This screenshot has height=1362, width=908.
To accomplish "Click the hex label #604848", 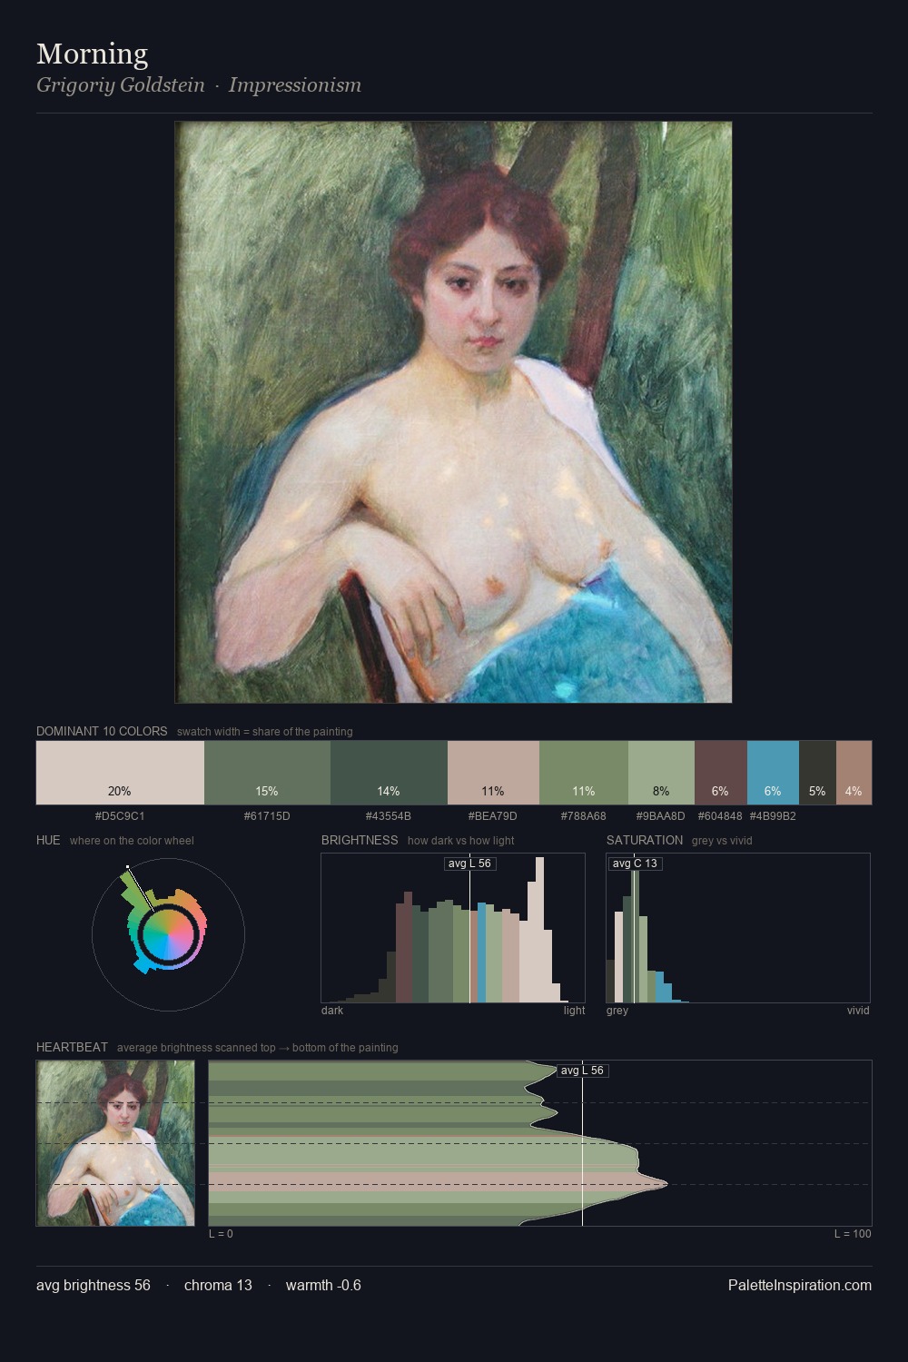I will (x=721, y=816).
